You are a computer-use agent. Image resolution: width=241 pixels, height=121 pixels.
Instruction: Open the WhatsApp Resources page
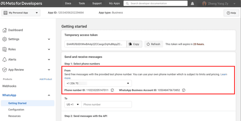[x=14, y=116]
